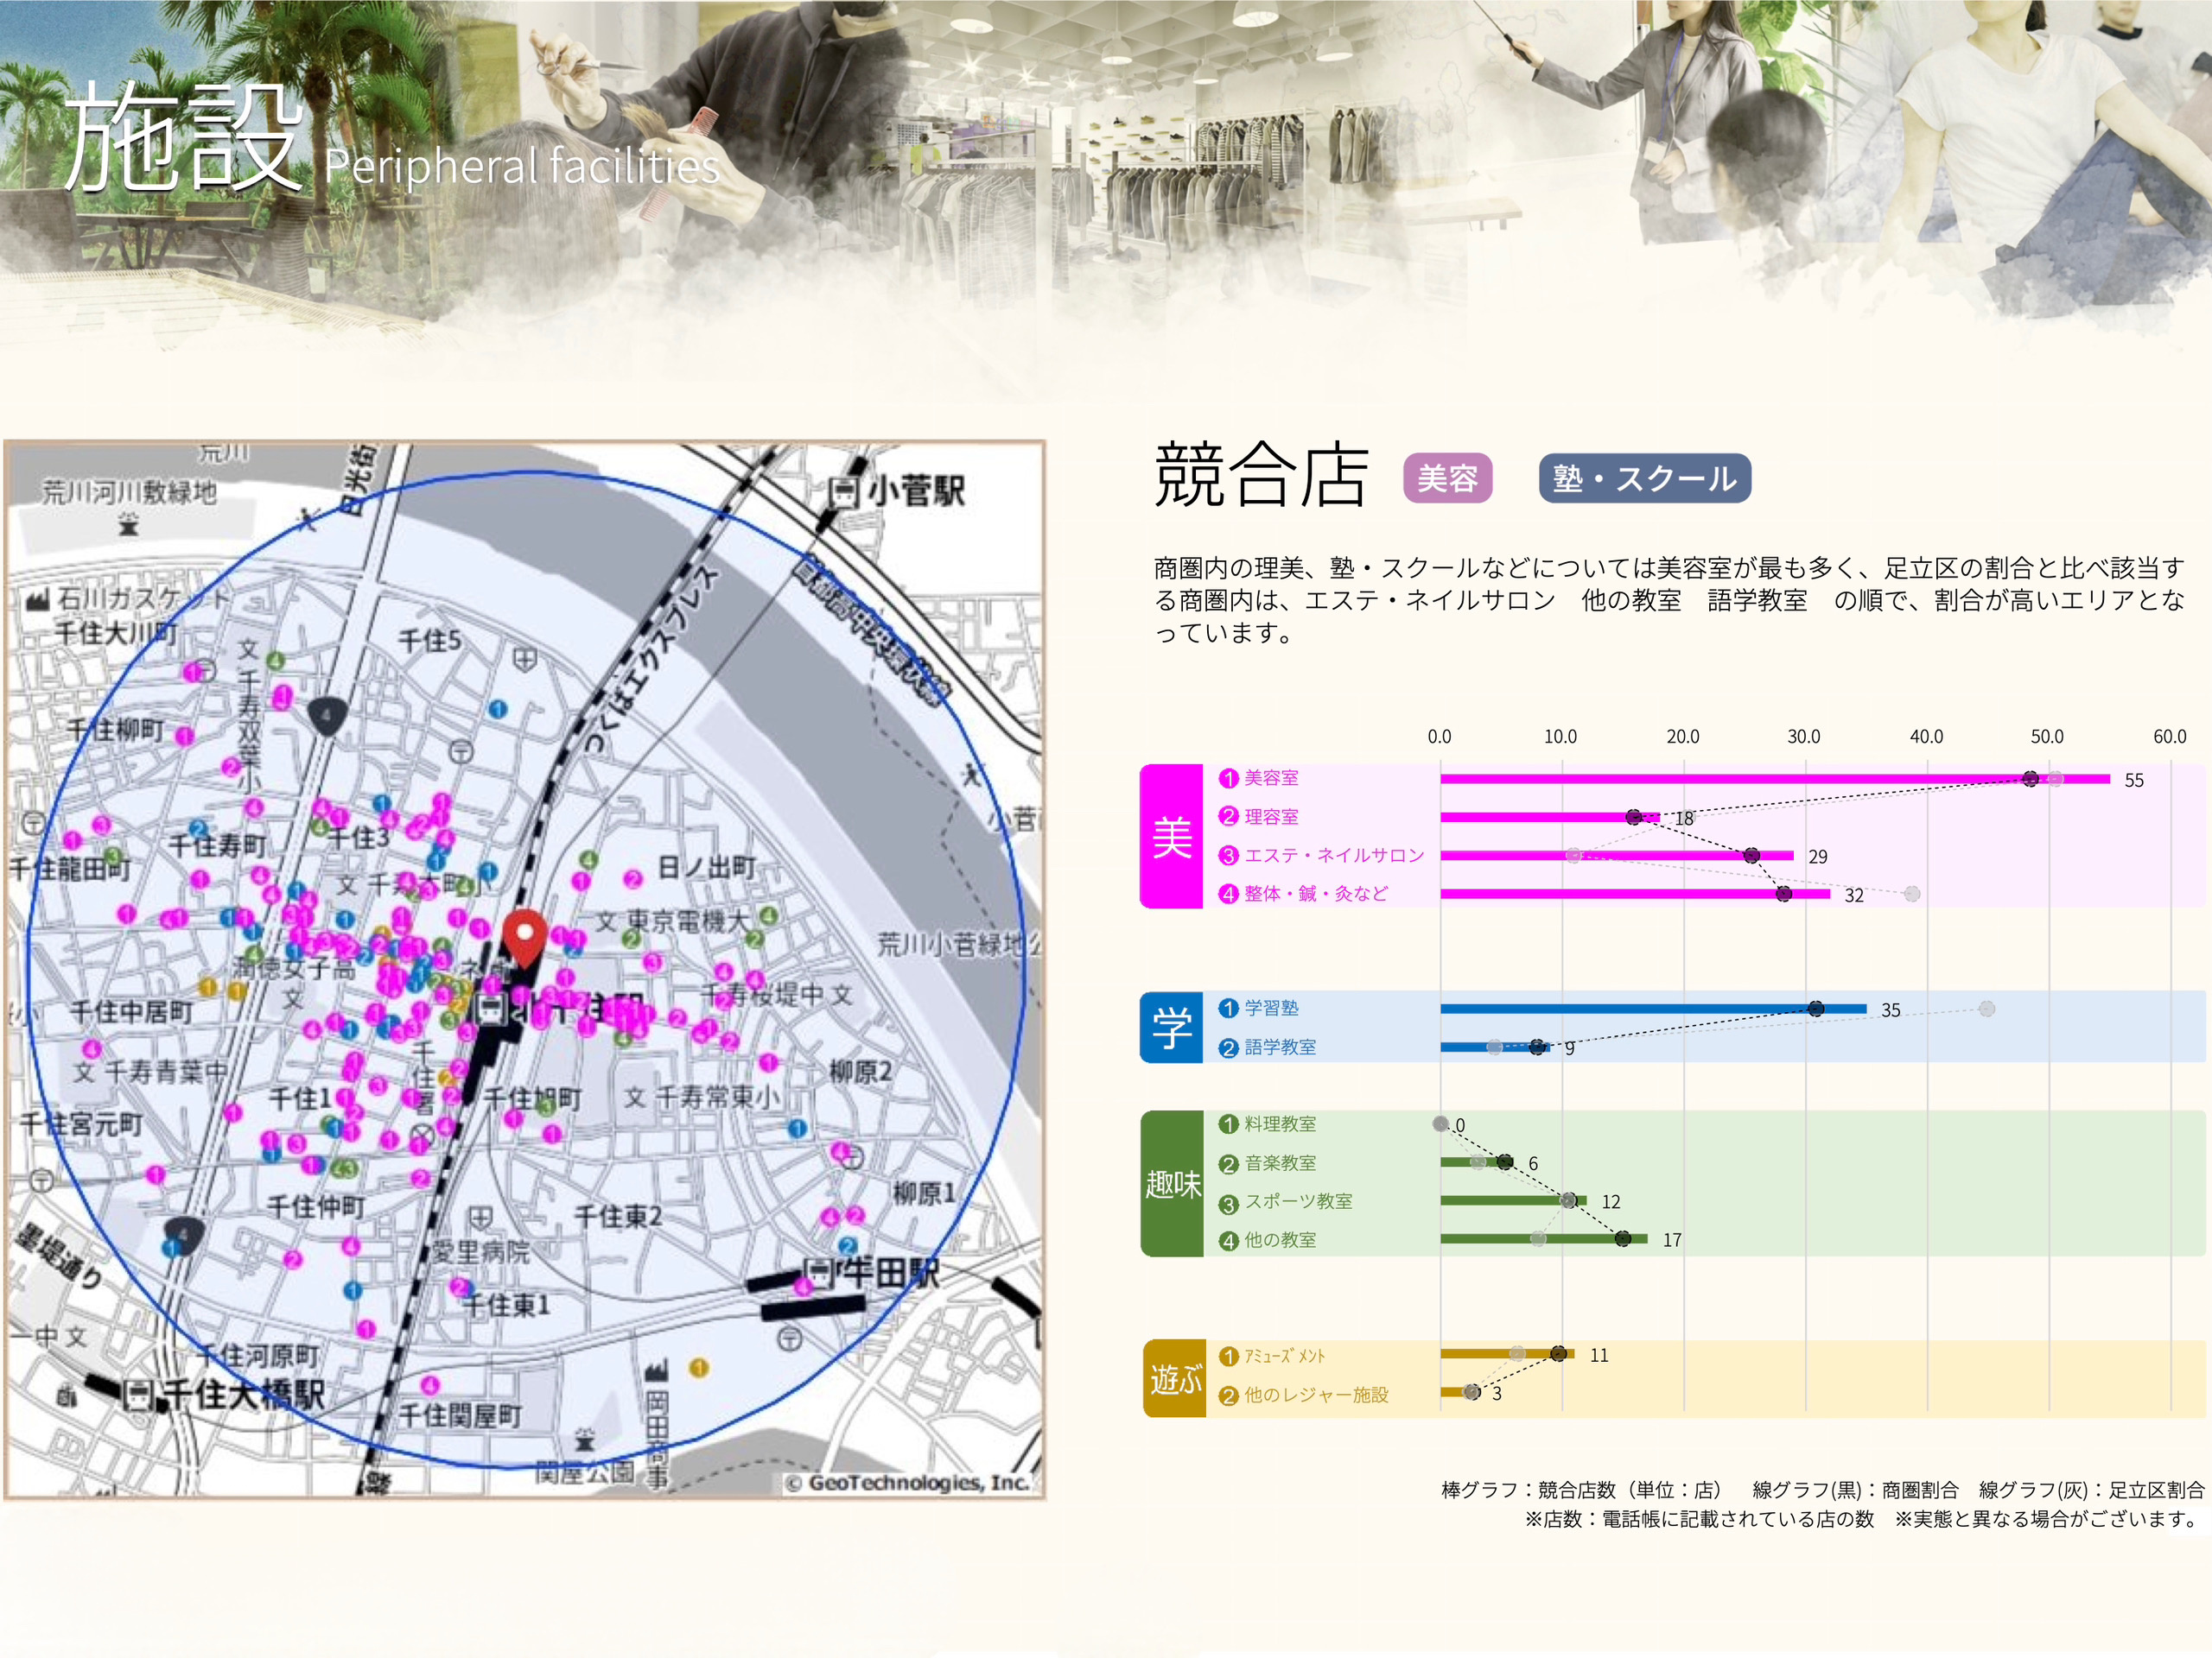The height and width of the screenshot is (1658, 2212).
Task: Click the blue 学 category block
Action: 1171,1027
